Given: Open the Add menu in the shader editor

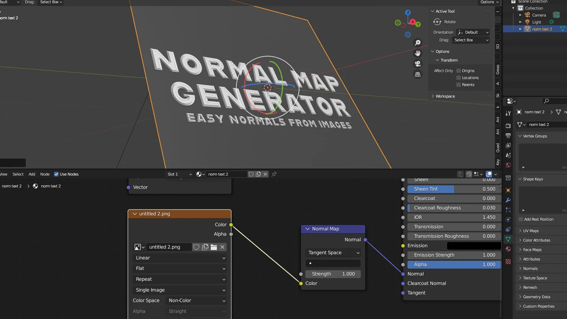Looking at the screenshot, I should point(32,174).
